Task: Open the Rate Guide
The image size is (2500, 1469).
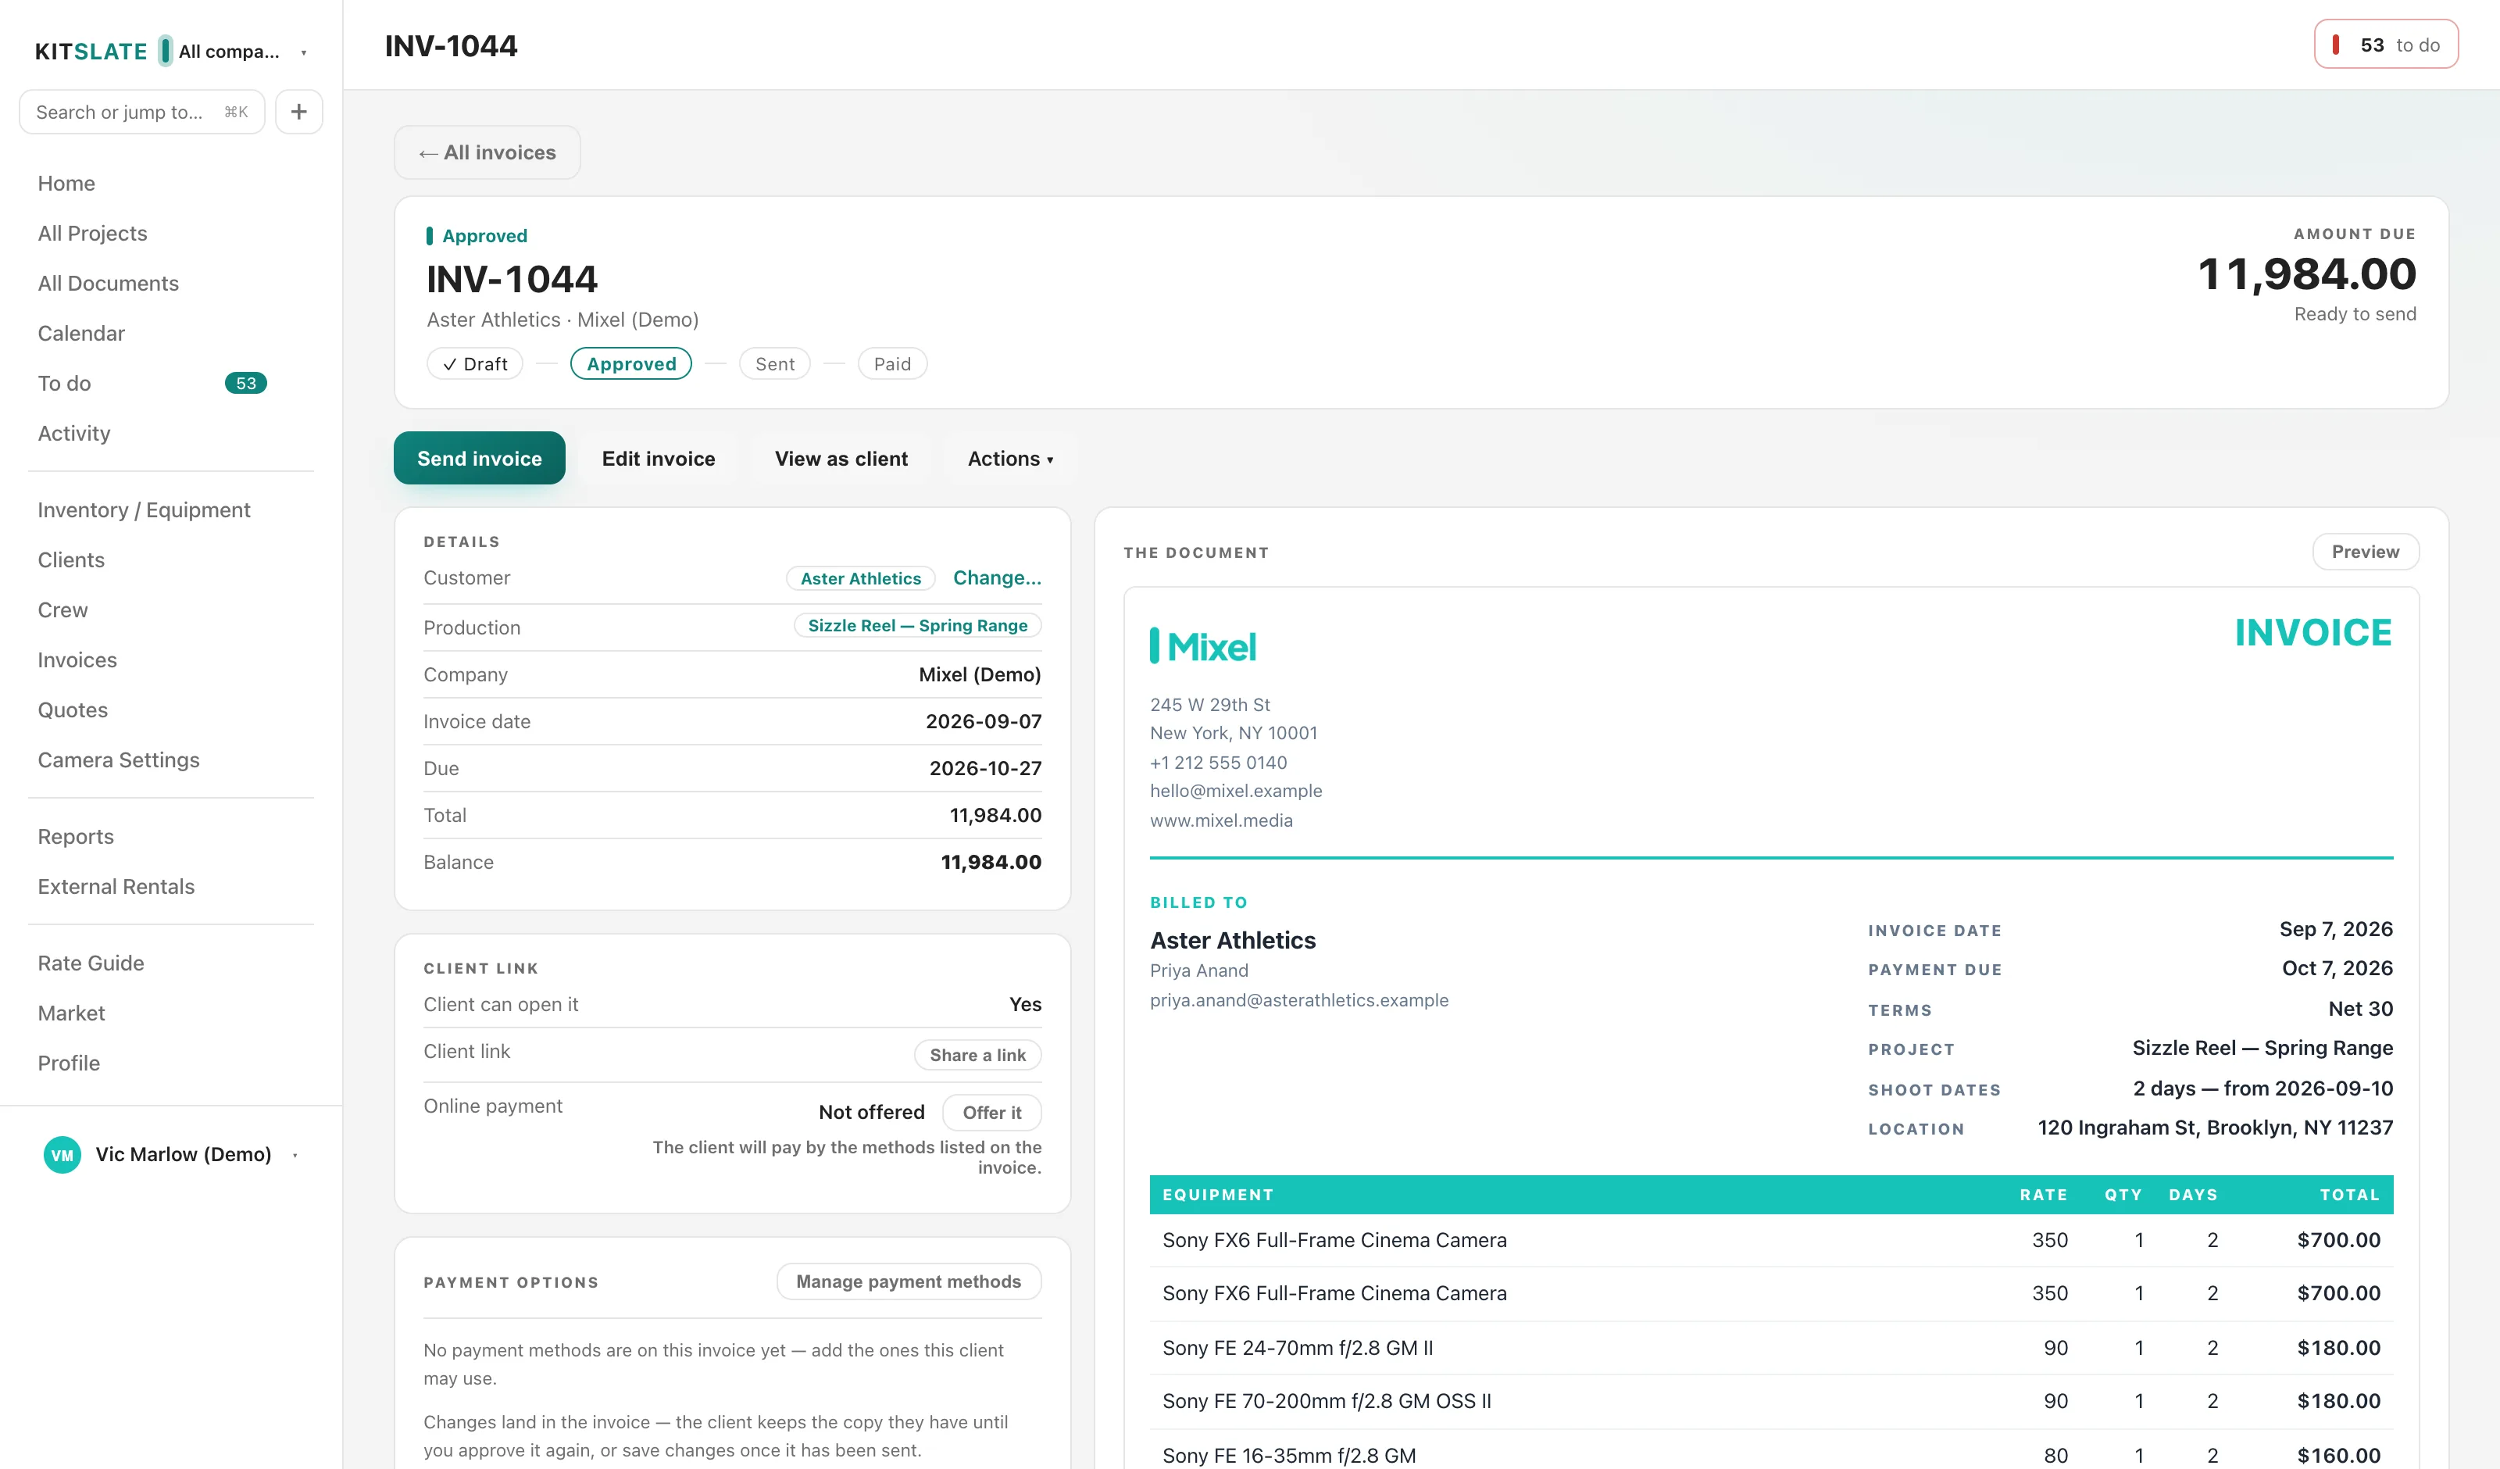Action: pos(91,962)
